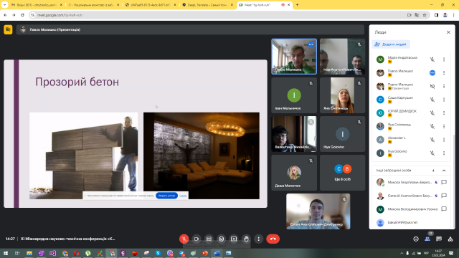The width and height of the screenshot is (459, 258).
Task: Collapse the other invited people section
Action: 444,171
